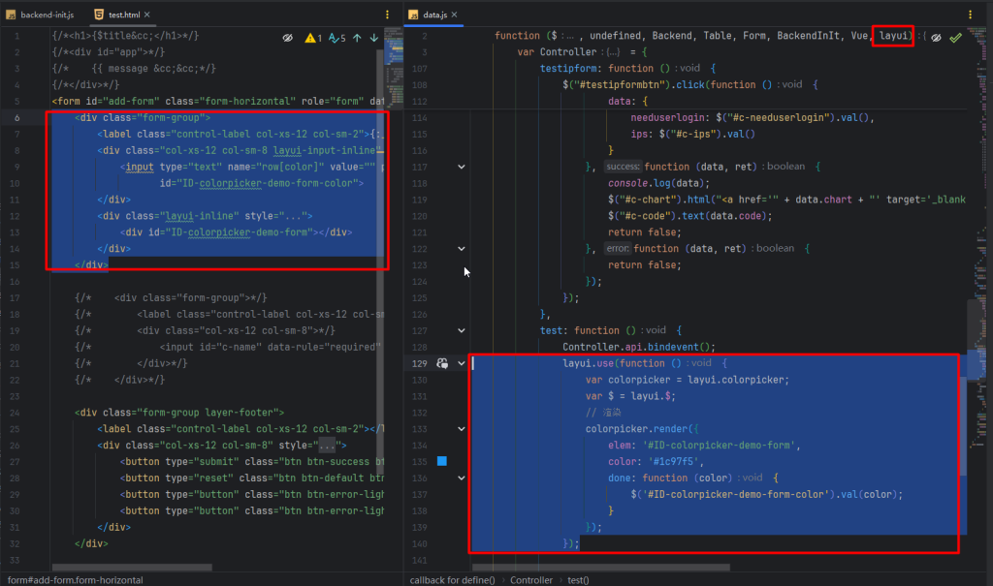Click the blue color swatch at line 135
The image size is (993, 586).
click(x=442, y=461)
